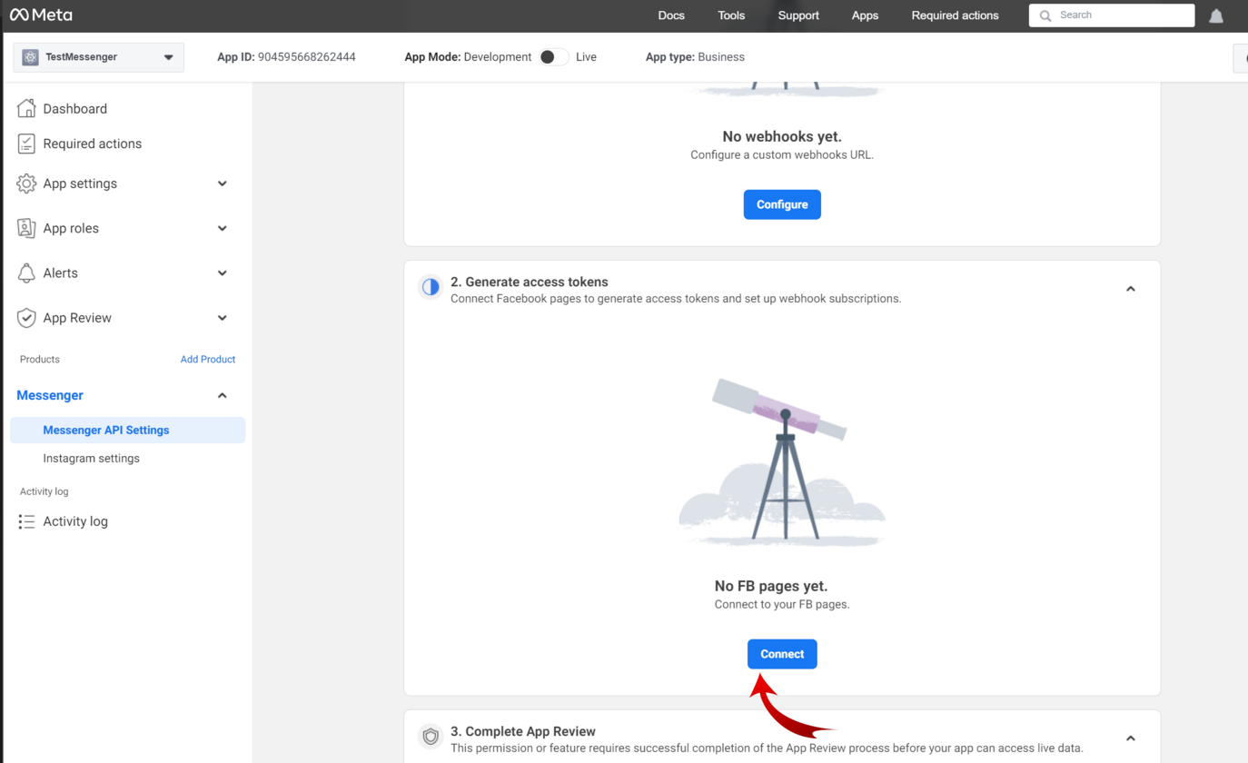Open App settings via its gear icon
This screenshot has width=1248, height=763.
(x=27, y=183)
